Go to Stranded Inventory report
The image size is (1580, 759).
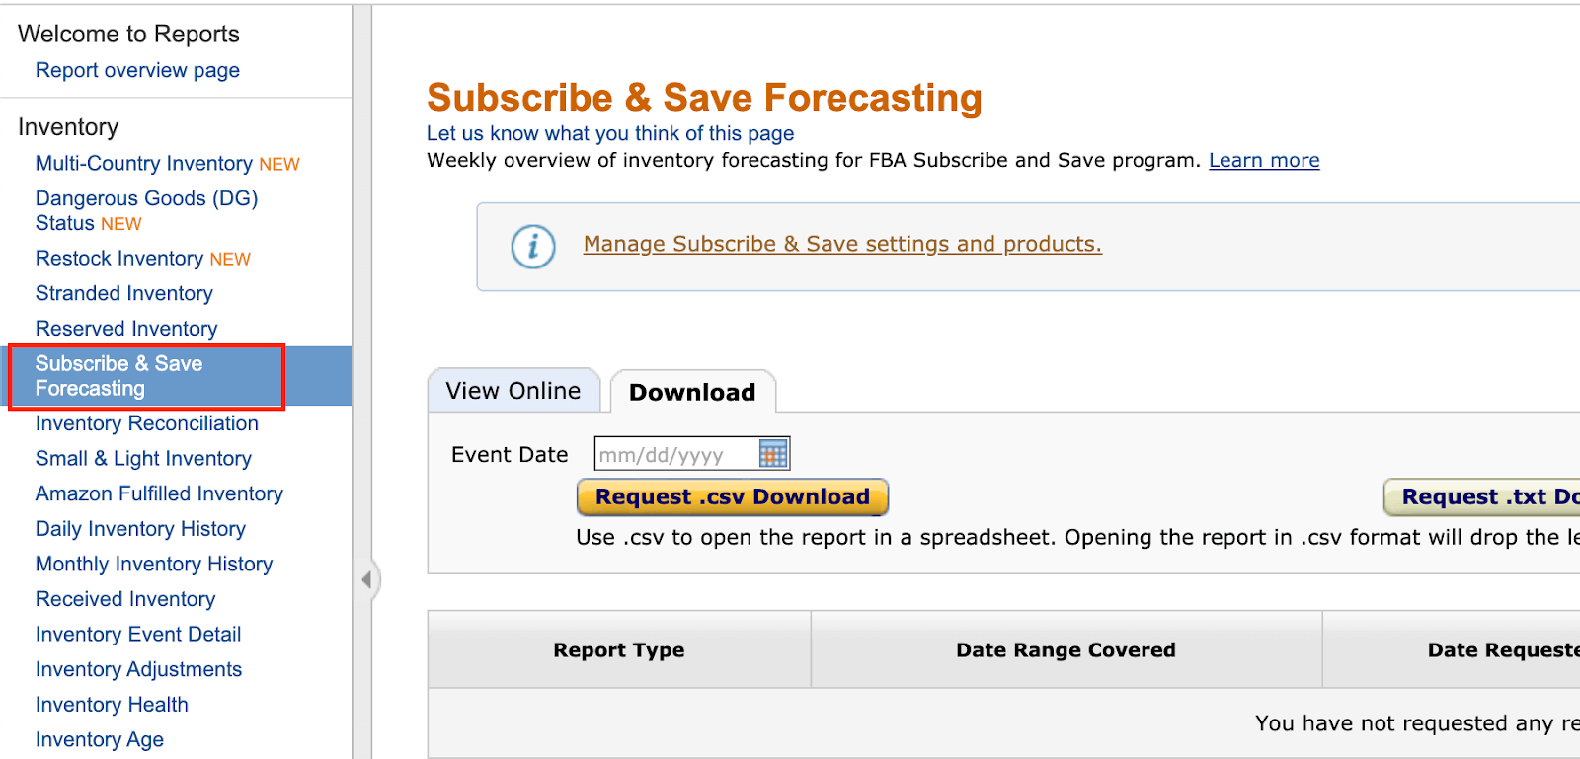pyautogui.click(x=124, y=293)
